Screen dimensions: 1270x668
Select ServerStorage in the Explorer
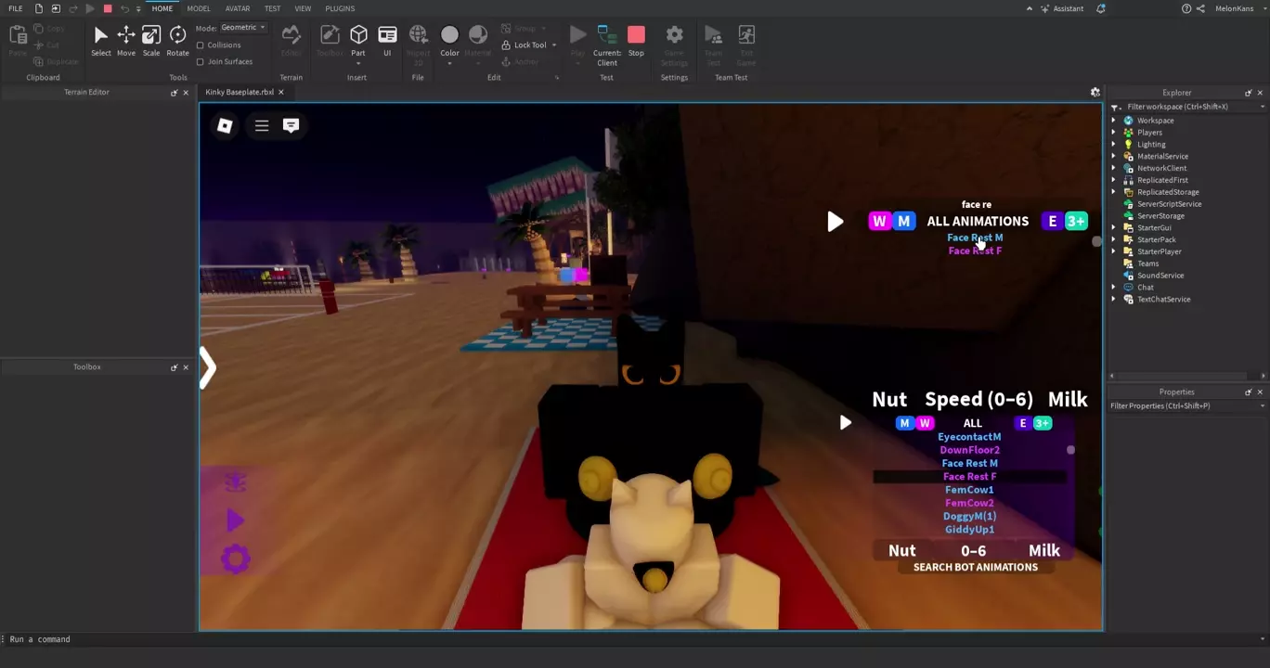(x=1160, y=216)
